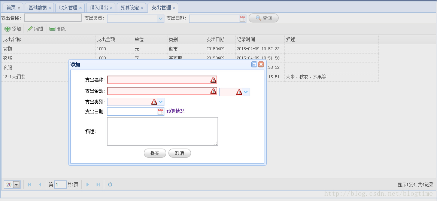
Task: Click the 添加 (add) toolbar button
Action: coord(13,29)
